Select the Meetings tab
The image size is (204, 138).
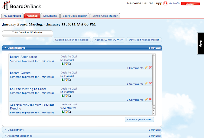pyautogui.click(x=32, y=16)
